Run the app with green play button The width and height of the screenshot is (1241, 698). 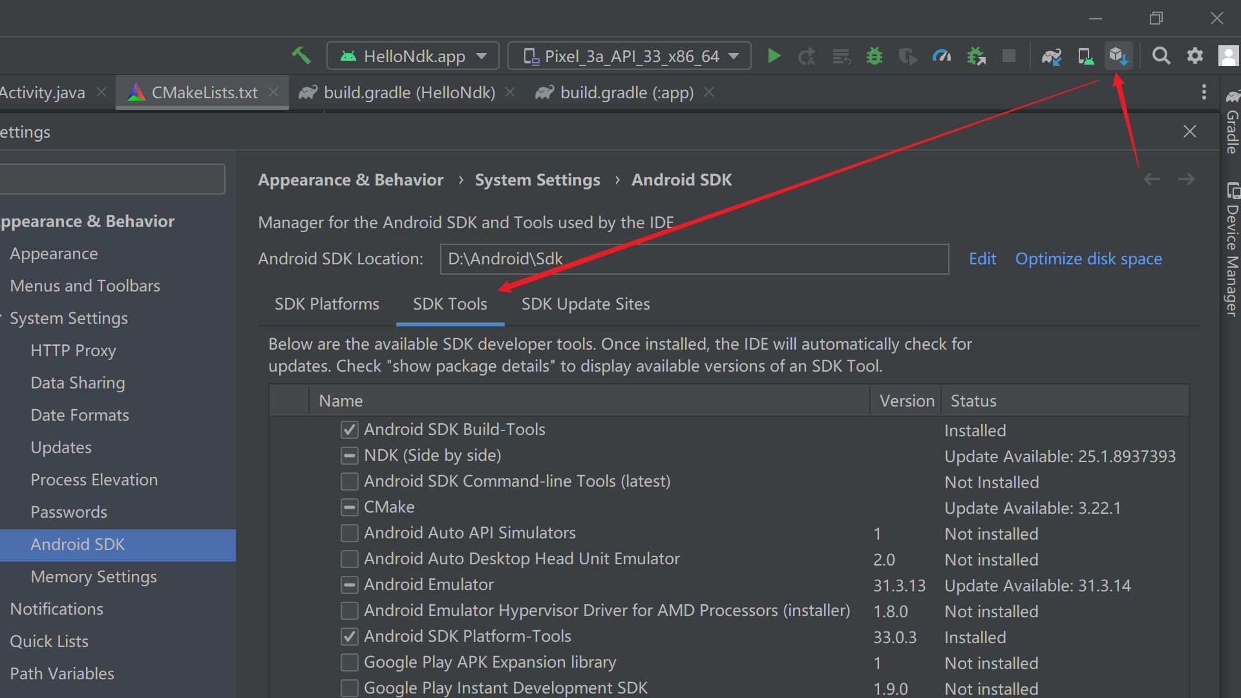(x=774, y=56)
